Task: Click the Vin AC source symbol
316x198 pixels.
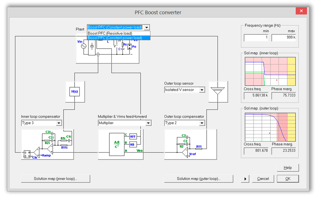Action: pyautogui.click(x=84, y=47)
